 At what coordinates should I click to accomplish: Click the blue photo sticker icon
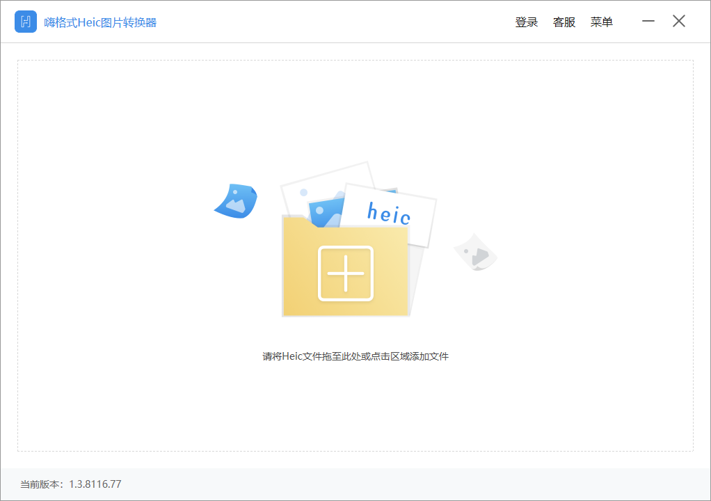235,200
